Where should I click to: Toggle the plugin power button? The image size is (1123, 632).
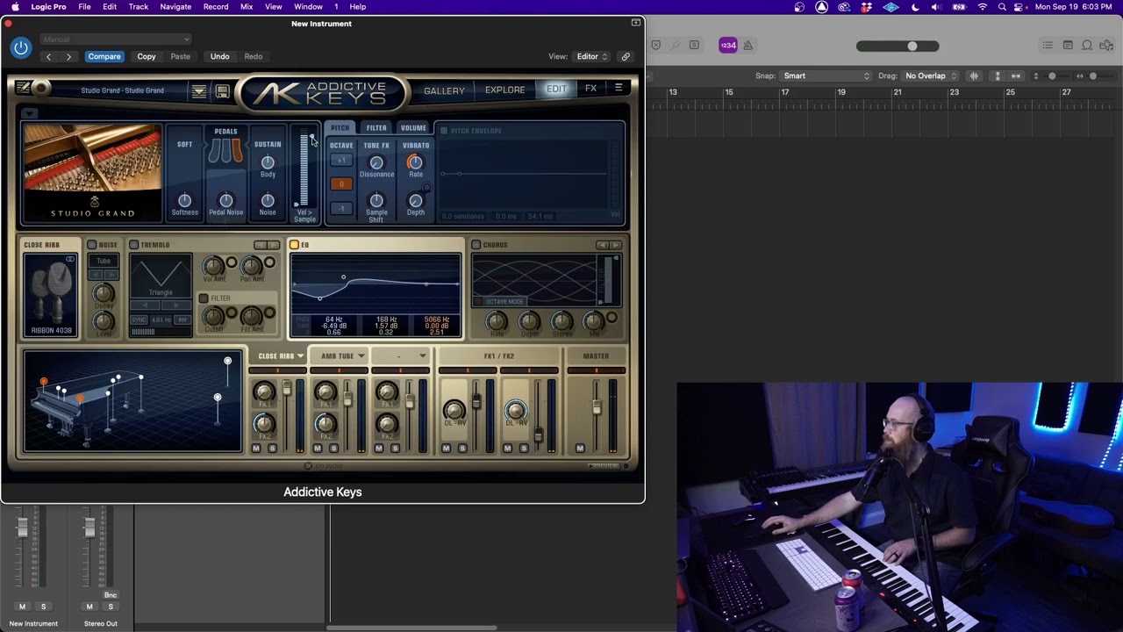21,48
